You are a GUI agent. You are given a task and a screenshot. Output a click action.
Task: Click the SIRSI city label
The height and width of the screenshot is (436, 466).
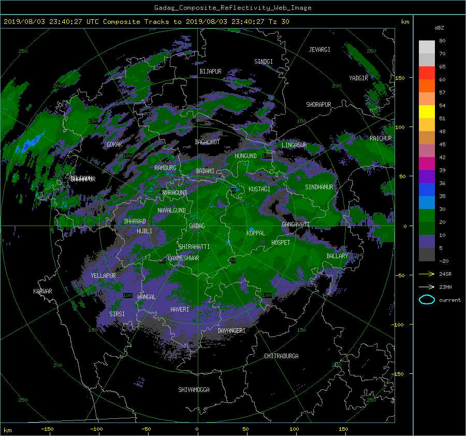pyautogui.click(x=117, y=314)
